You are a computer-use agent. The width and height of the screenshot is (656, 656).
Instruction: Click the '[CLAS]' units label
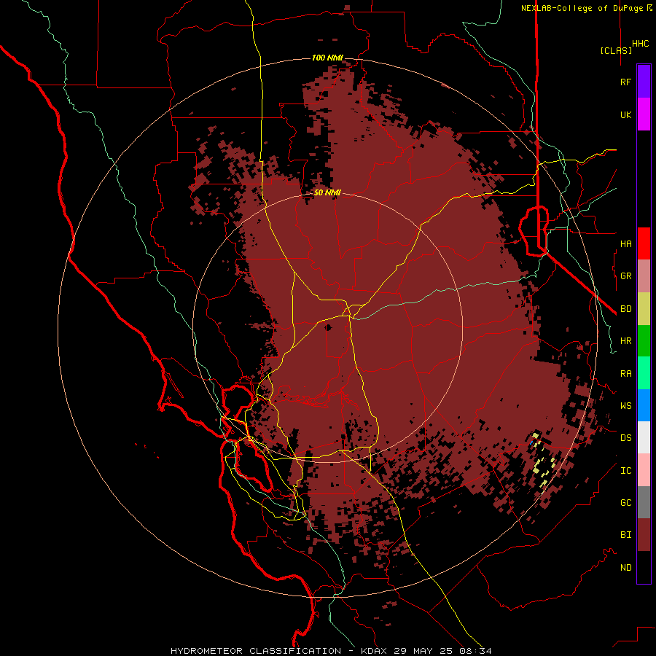click(616, 51)
